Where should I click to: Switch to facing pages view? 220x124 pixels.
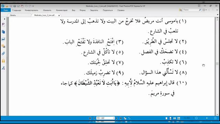point(175,118)
